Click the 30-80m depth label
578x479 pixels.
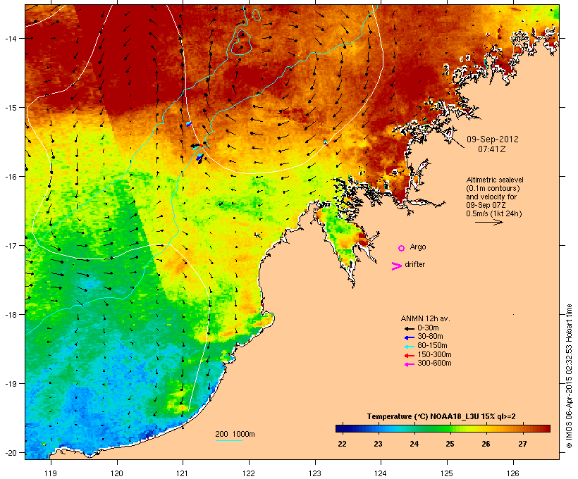(x=430, y=337)
